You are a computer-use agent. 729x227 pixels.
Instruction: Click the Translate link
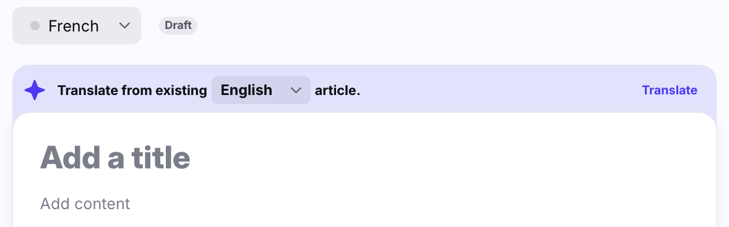point(670,90)
